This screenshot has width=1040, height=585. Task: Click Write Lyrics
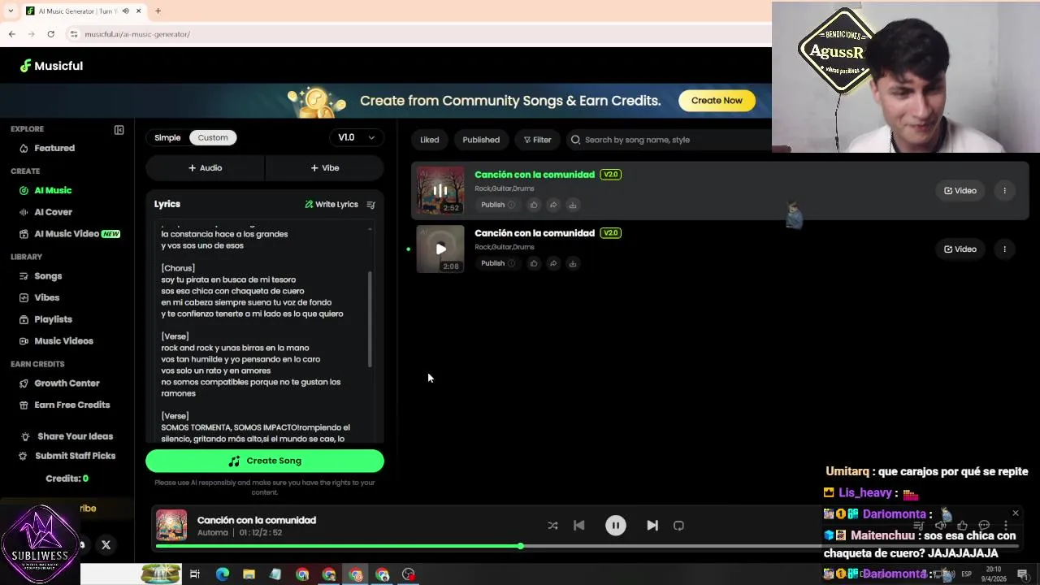click(331, 205)
